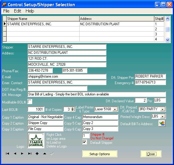
Task: Open the Label Printer & Type dropdown
Action: pos(115,109)
